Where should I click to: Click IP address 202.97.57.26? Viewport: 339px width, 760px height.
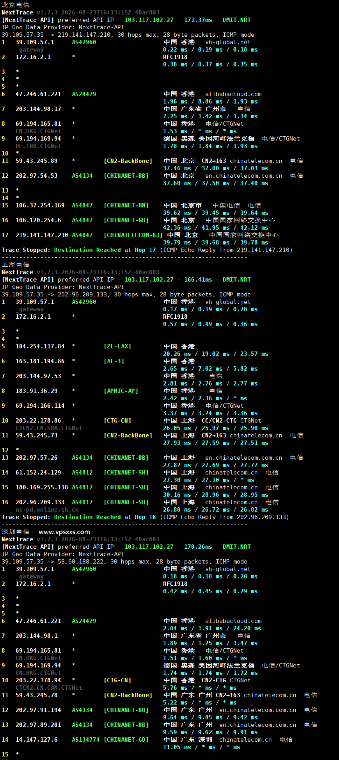(x=37, y=458)
